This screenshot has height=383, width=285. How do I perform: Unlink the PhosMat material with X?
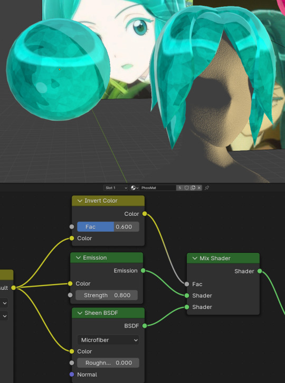click(199, 188)
